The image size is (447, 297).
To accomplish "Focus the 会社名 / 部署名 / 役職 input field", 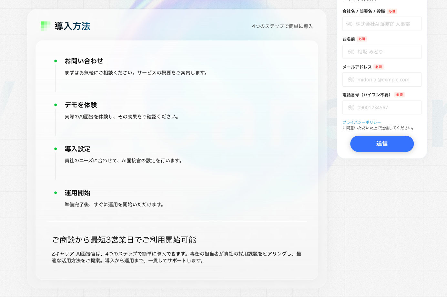I will pos(382,24).
